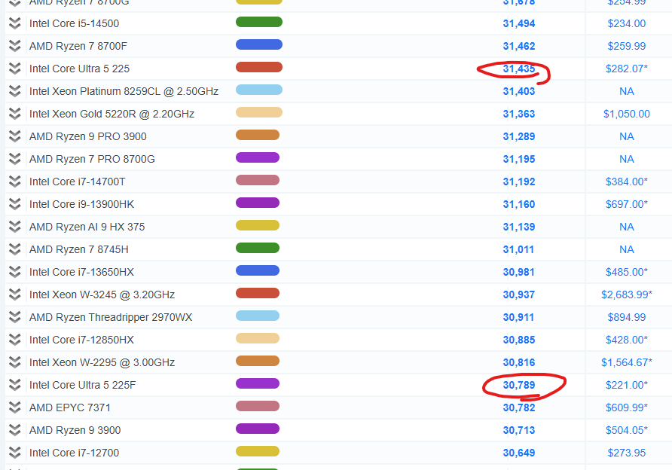Click the $259.99 price

(627, 46)
